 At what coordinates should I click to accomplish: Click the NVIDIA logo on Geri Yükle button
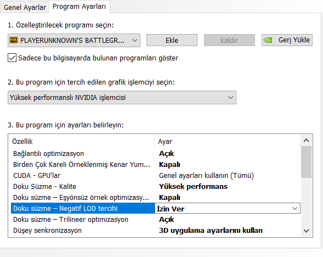[x=268, y=40]
